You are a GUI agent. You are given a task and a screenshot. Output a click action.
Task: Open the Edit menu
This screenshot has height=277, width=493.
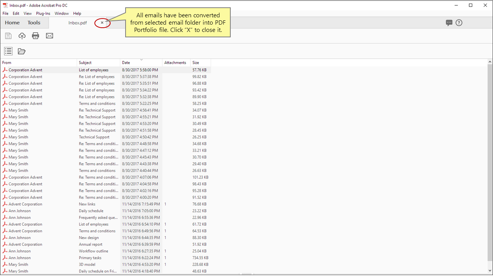[x=16, y=13]
